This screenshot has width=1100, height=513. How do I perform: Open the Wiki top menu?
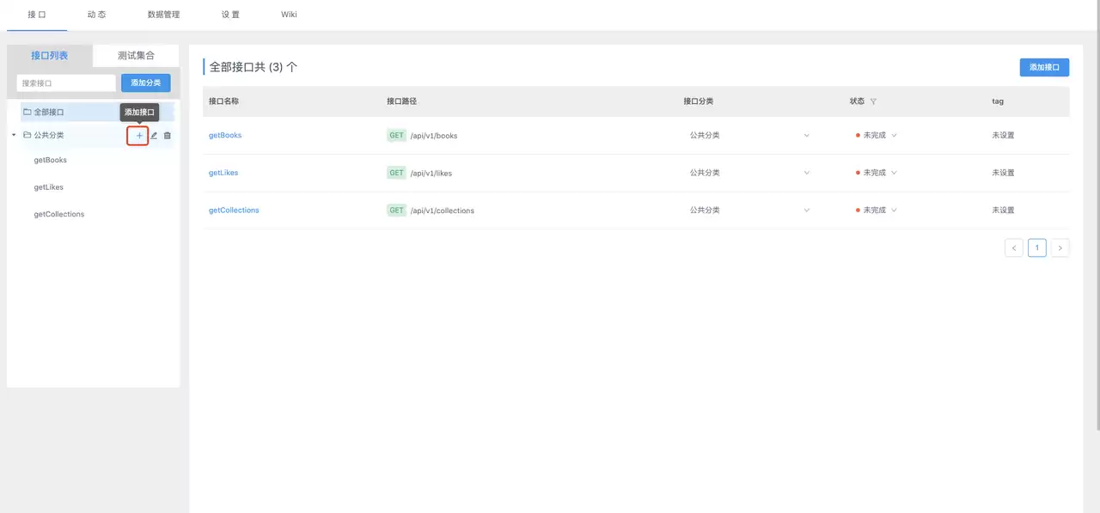click(x=289, y=15)
